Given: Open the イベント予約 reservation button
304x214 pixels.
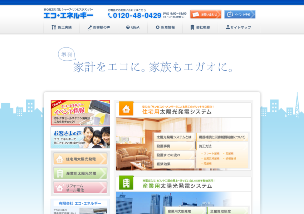Looking at the screenshot, I should coord(240,14).
